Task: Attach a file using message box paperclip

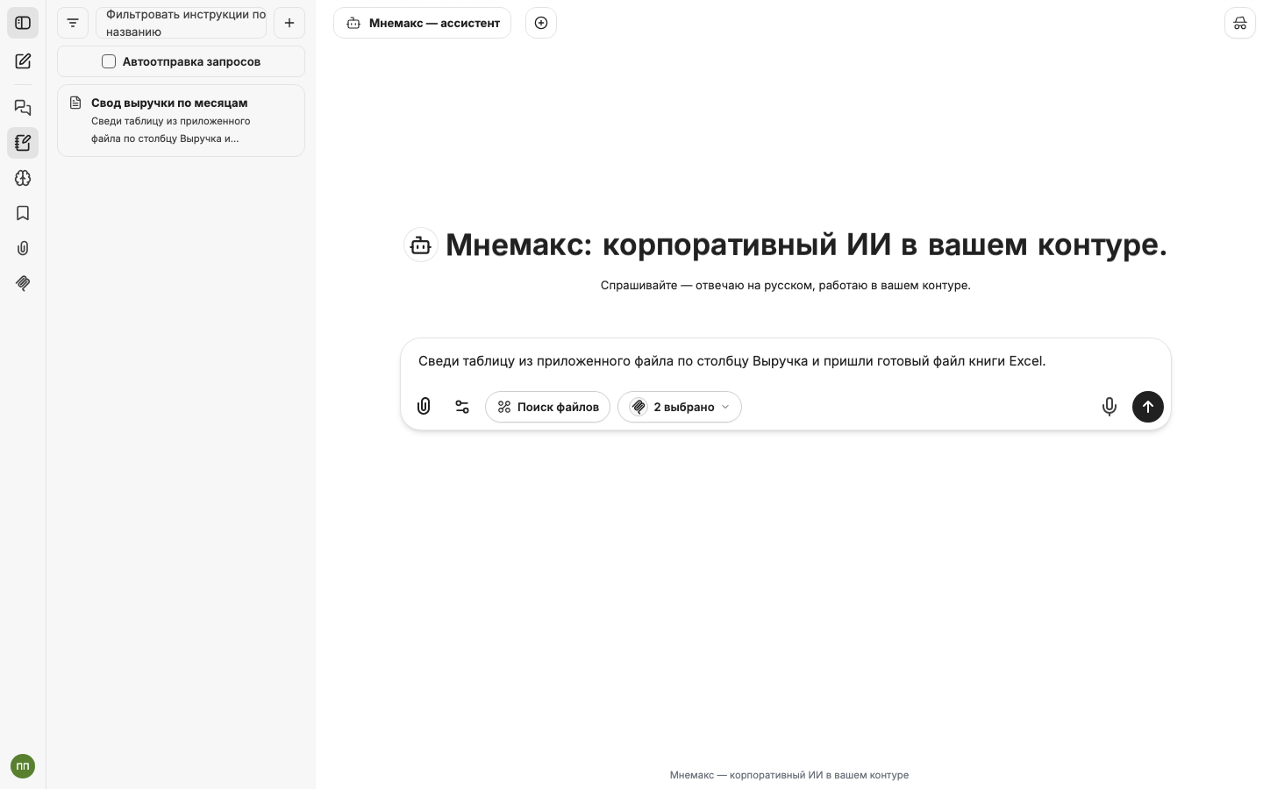Action: point(424,407)
